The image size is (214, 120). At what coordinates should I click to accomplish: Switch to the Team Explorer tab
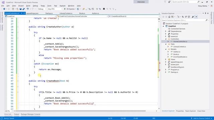[190, 111]
